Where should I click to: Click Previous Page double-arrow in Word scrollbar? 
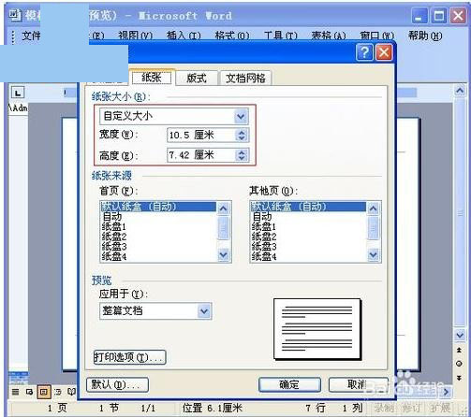tap(459, 351)
